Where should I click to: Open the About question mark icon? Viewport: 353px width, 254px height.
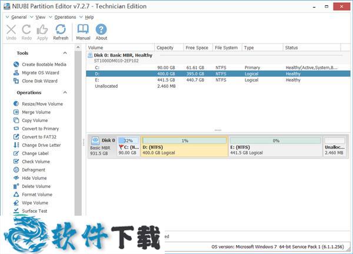101,29
